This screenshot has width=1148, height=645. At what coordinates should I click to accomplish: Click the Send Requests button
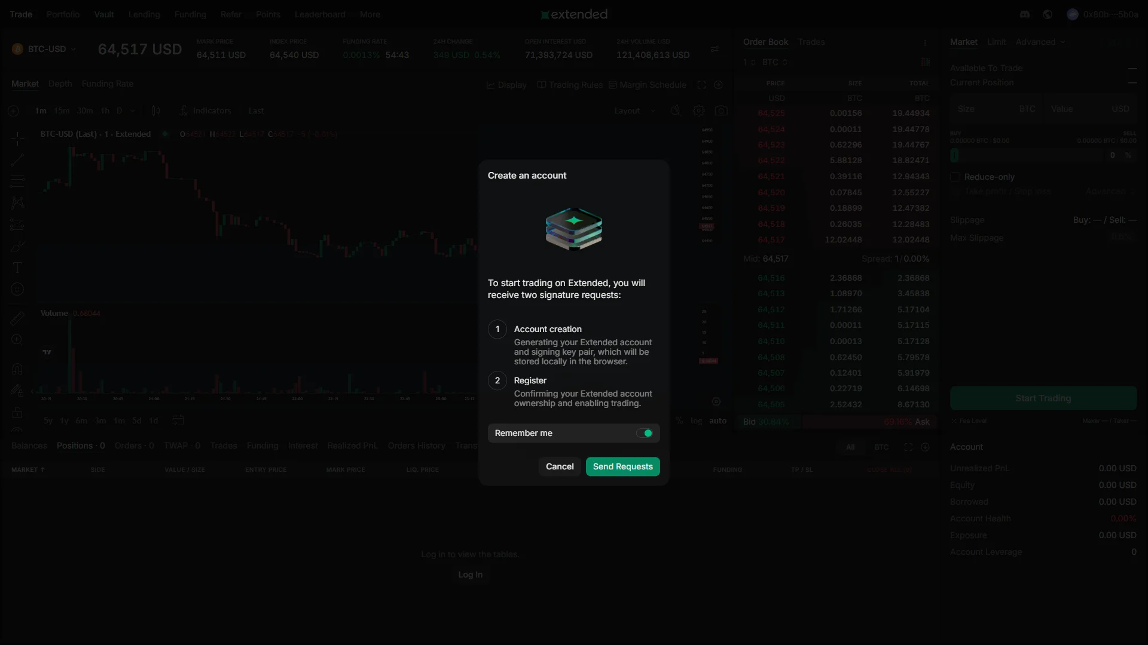coord(622,466)
